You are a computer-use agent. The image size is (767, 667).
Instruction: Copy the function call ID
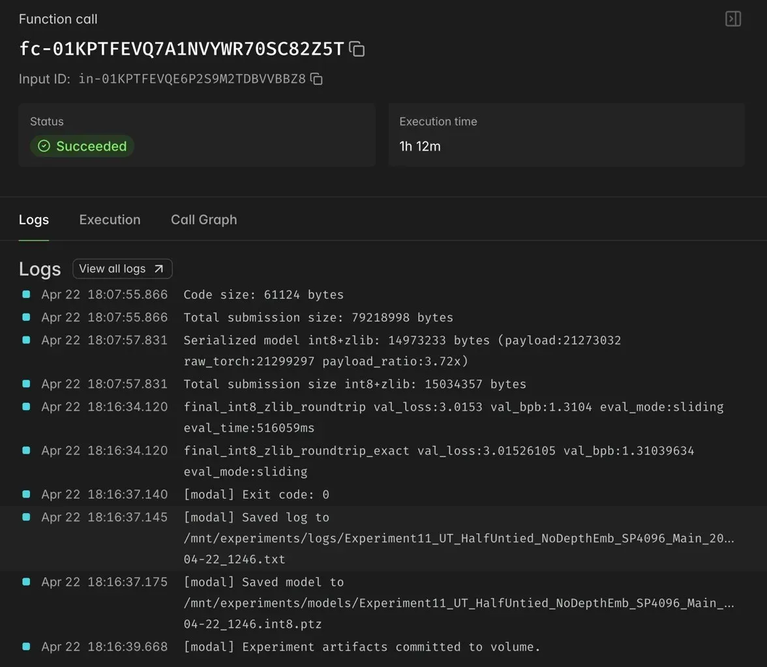pyautogui.click(x=357, y=49)
